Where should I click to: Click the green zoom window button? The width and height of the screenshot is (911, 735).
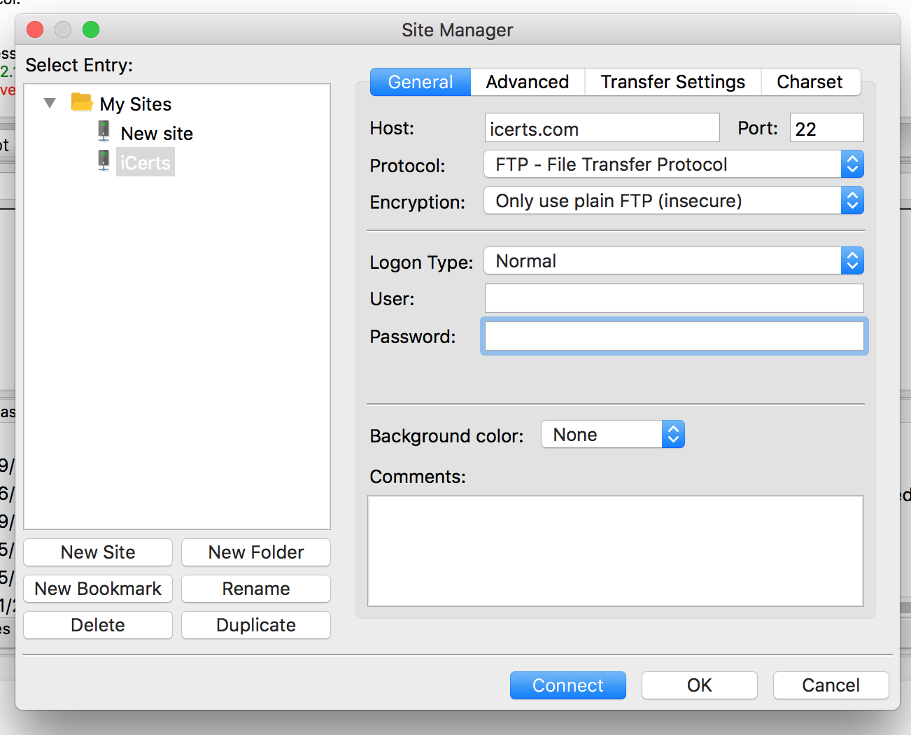click(91, 29)
